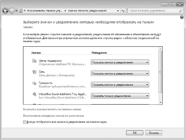Screen dimensions: 186x140
Task: Open help via question mark icon
Action: (x=182, y=17)
